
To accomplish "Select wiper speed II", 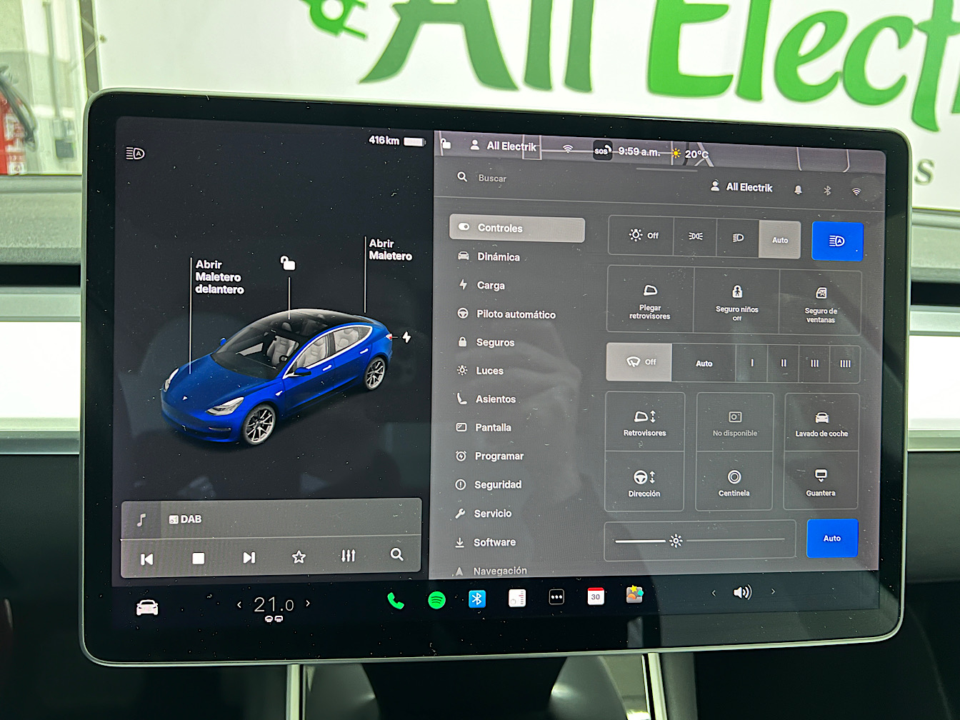I will click(784, 364).
